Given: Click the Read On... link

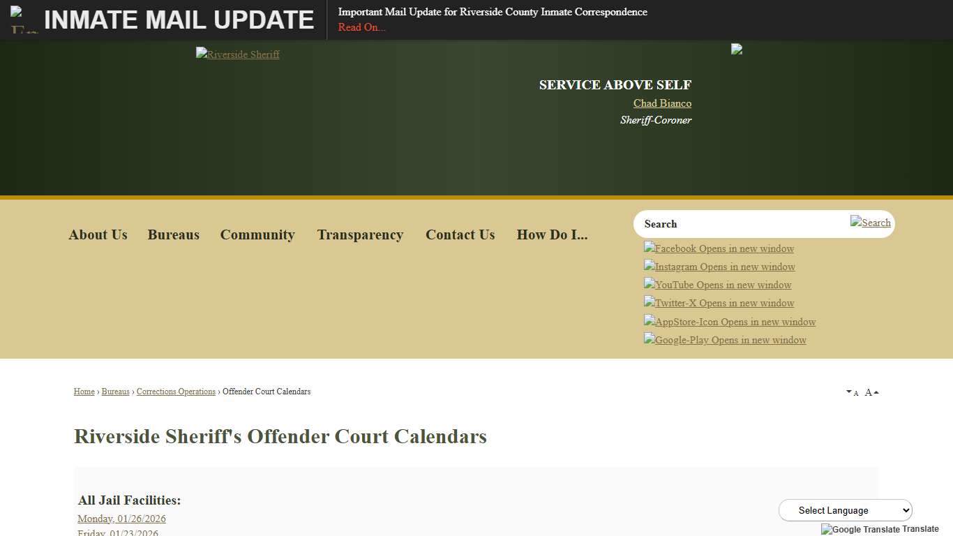Looking at the screenshot, I should coord(361,27).
